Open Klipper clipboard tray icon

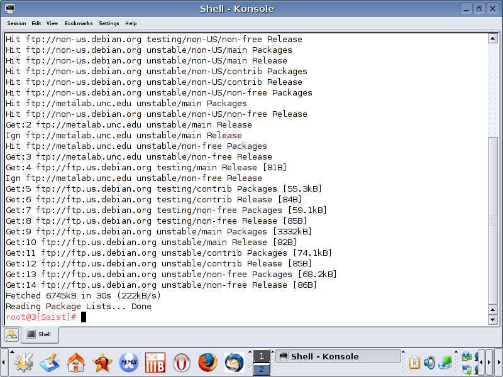415,363
